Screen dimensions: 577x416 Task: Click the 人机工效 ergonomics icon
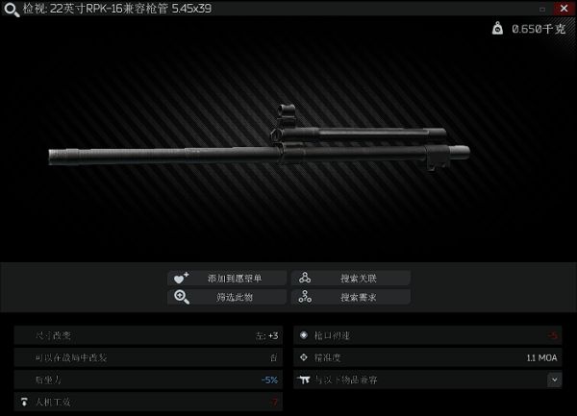[24, 402]
